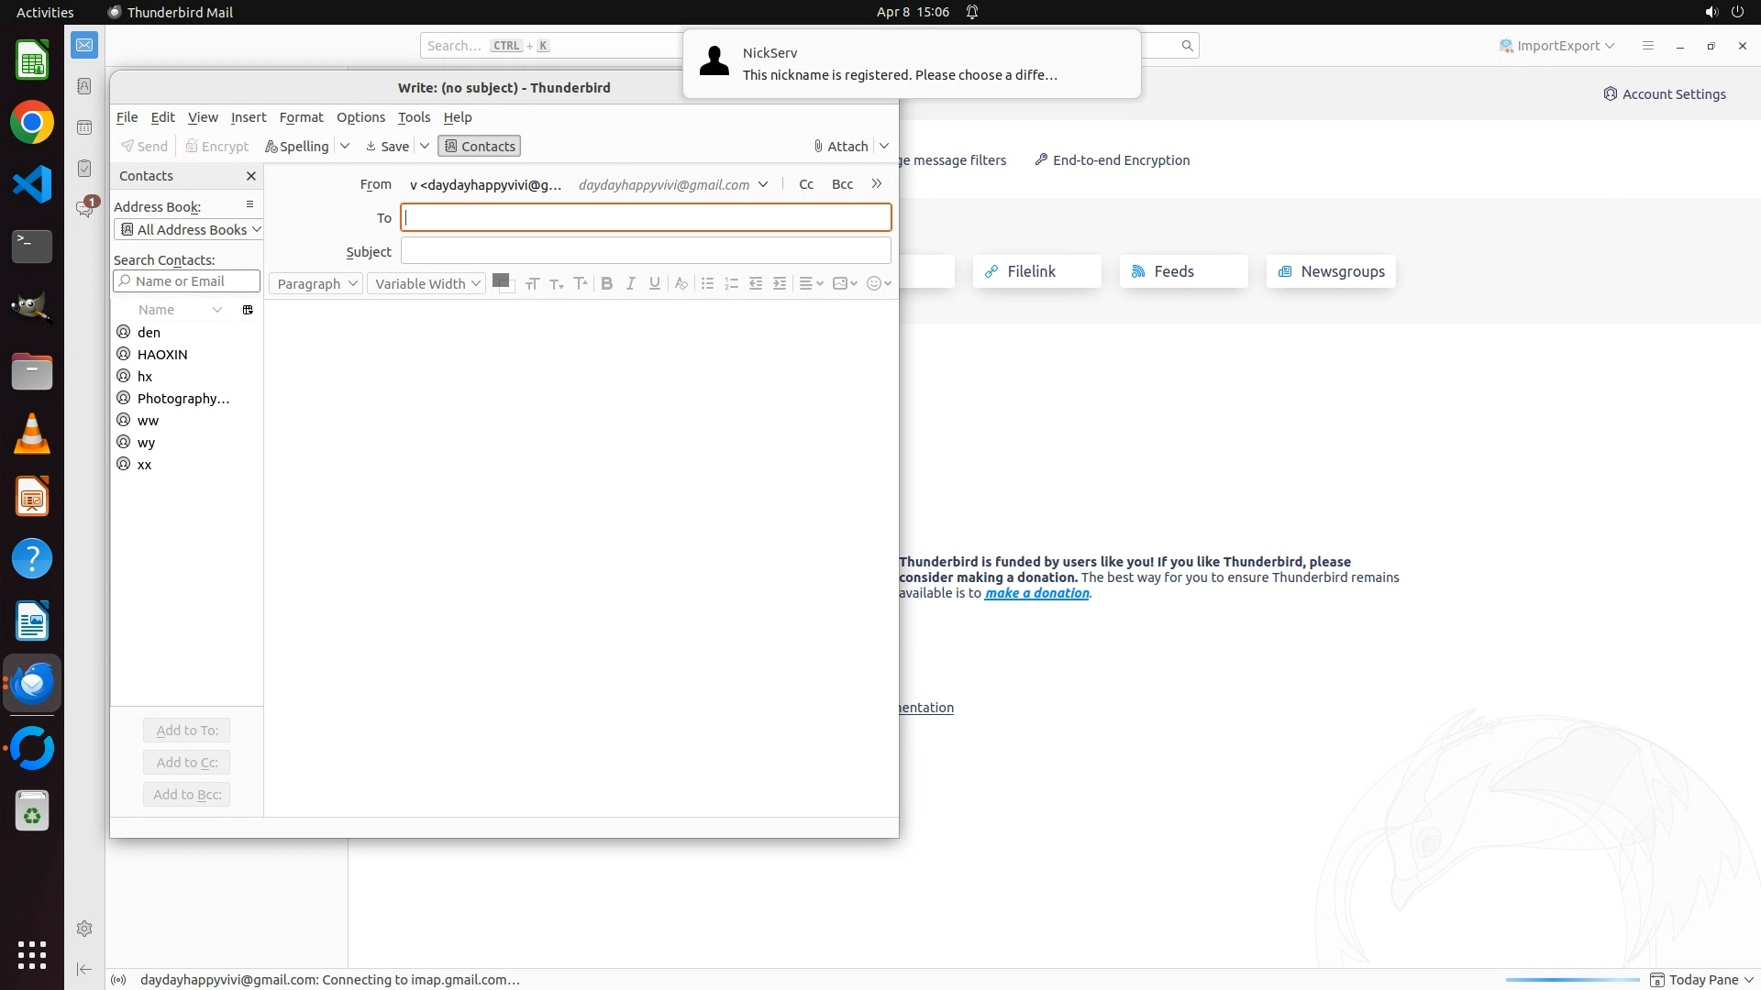
Task: Open the Chat icon in sidebar
Action: (x=84, y=209)
